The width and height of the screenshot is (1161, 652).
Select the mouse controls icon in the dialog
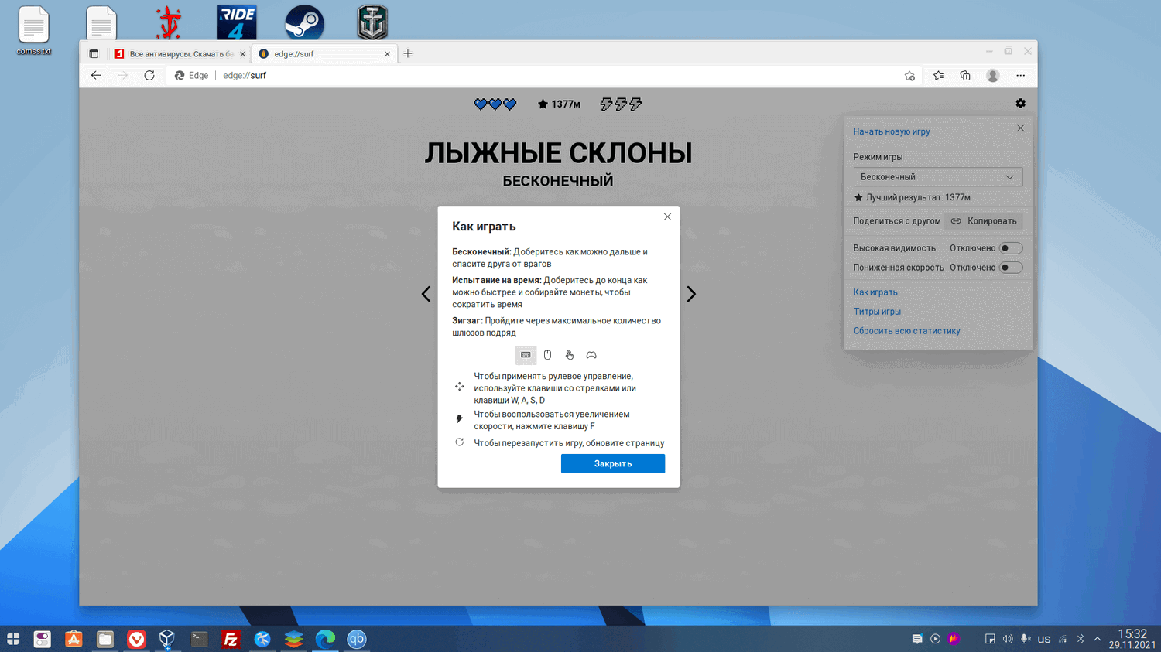click(547, 355)
